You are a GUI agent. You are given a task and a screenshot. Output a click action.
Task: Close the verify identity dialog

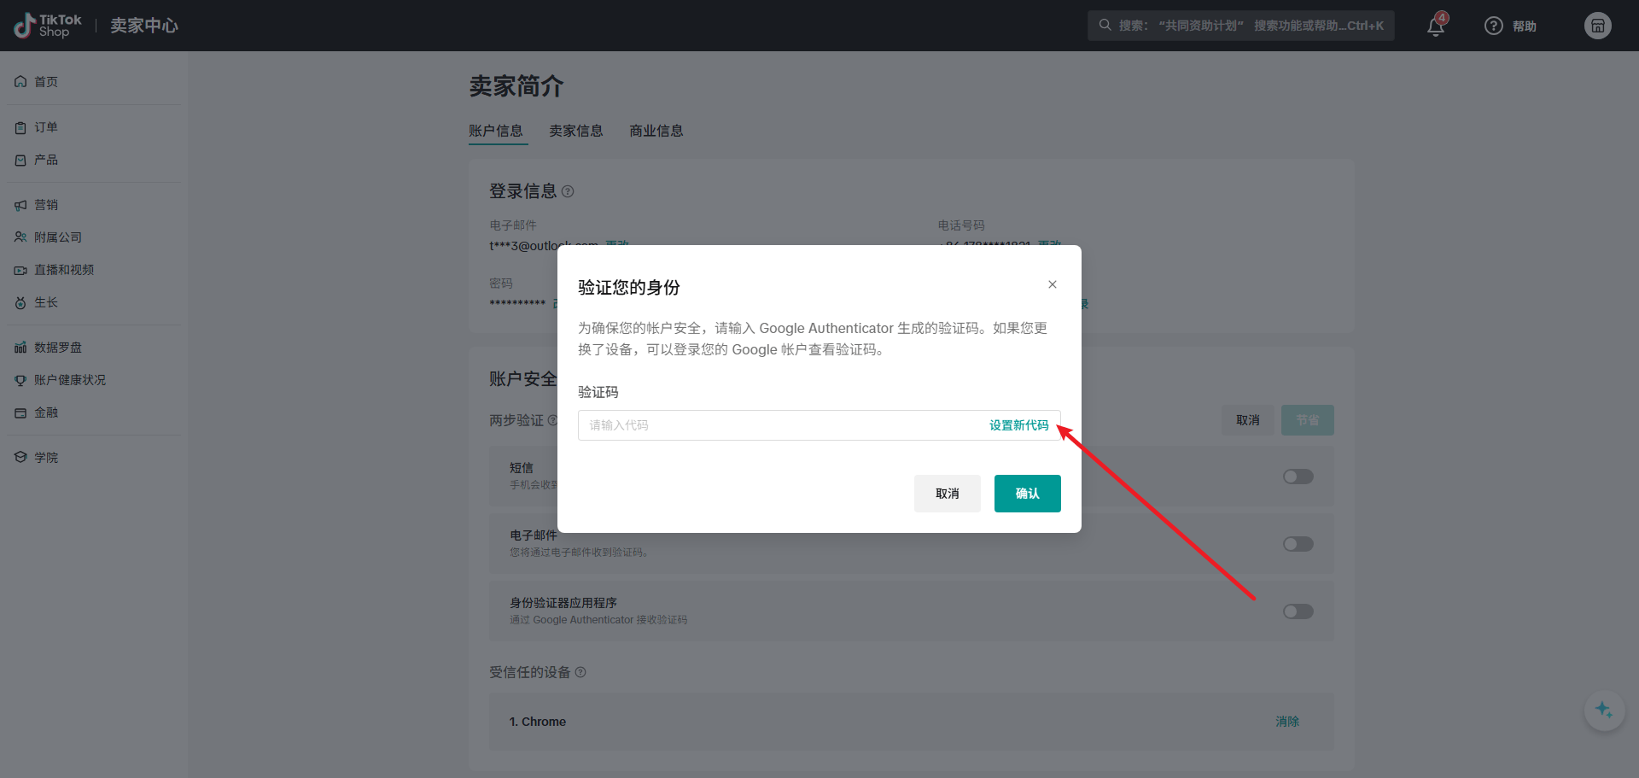click(1052, 284)
